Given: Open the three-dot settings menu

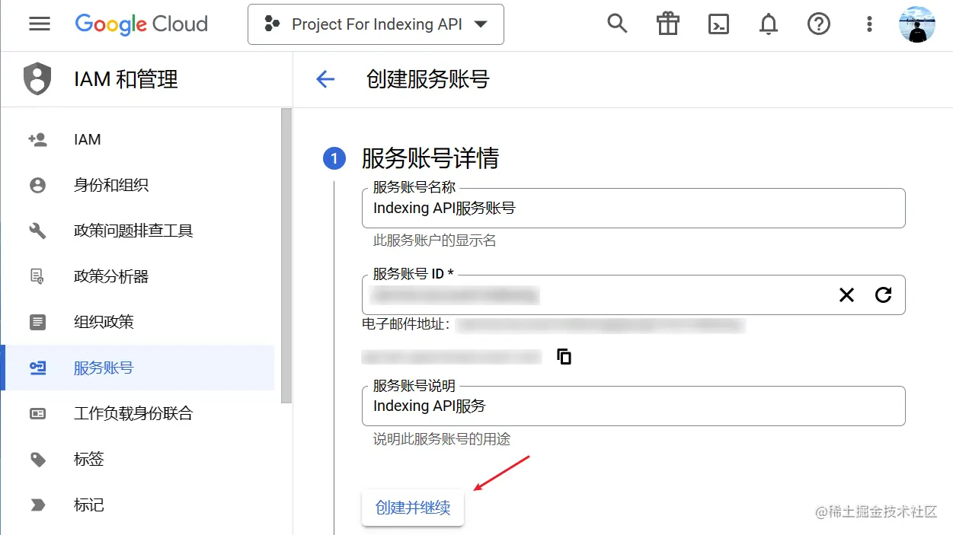Looking at the screenshot, I should tap(869, 24).
